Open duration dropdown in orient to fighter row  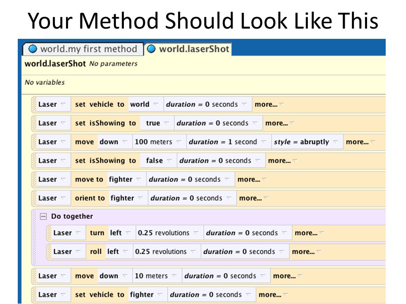click(192, 198)
